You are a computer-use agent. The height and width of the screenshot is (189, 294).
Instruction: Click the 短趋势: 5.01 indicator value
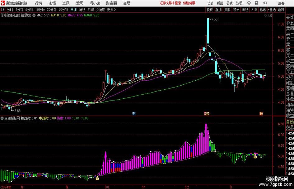29,118
